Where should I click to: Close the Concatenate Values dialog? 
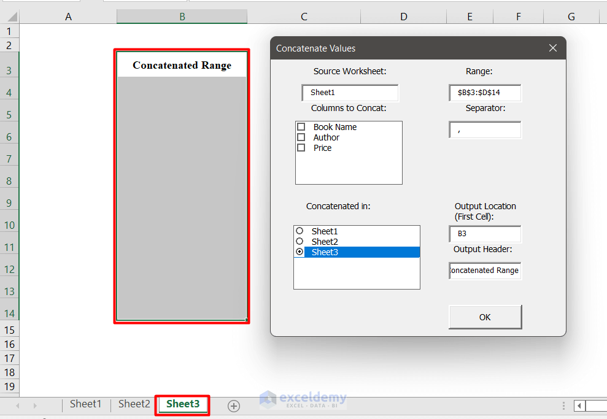[552, 48]
